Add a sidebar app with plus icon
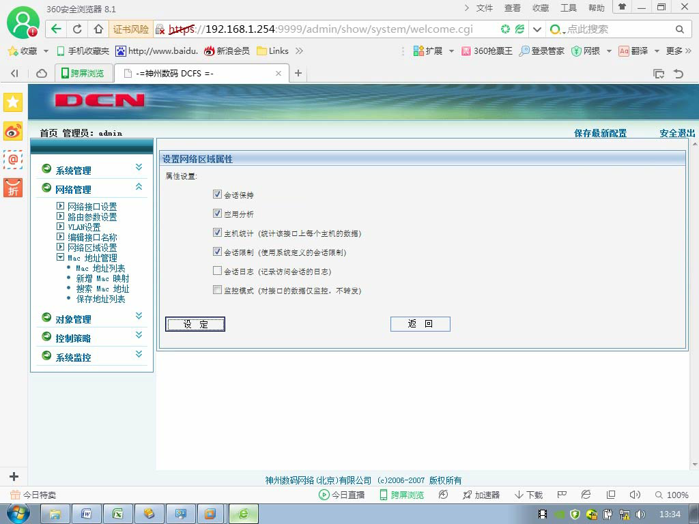 click(x=14, y=476)
